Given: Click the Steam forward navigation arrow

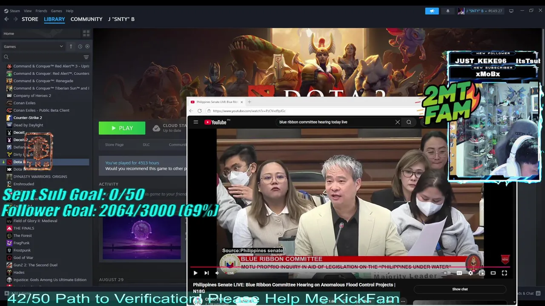Looking at the screenshot, I should 15,19.
